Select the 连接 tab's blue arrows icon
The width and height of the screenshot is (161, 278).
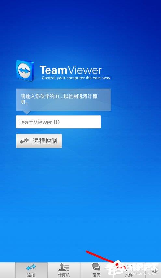pos(31,267)
